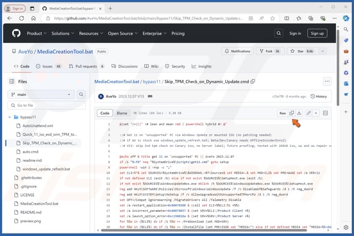Open more edit options dropdown arrow
The width and height of the screenshot is (354, 236).
click(316, 113)
